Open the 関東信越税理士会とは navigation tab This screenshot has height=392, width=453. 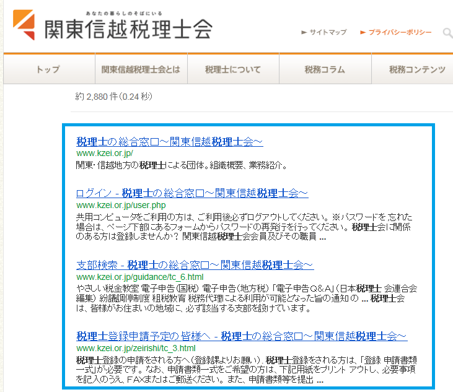click(141, 69)
